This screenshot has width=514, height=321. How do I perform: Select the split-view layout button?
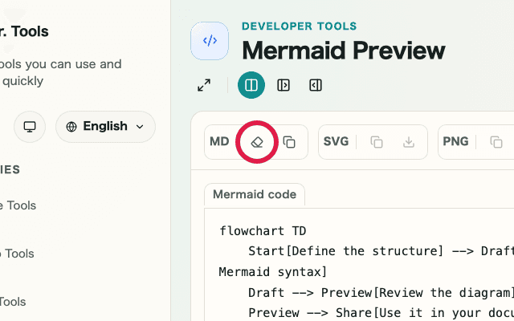(251, 85)
